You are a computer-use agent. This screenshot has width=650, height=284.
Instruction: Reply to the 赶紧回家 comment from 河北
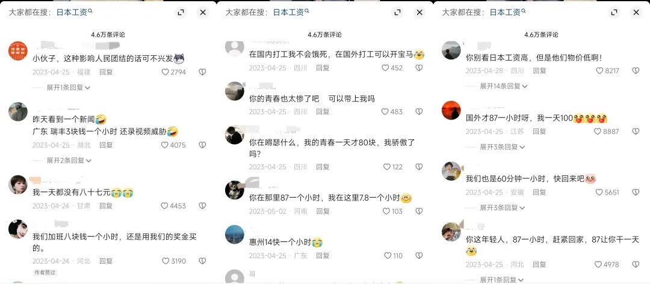click(539, 265)
